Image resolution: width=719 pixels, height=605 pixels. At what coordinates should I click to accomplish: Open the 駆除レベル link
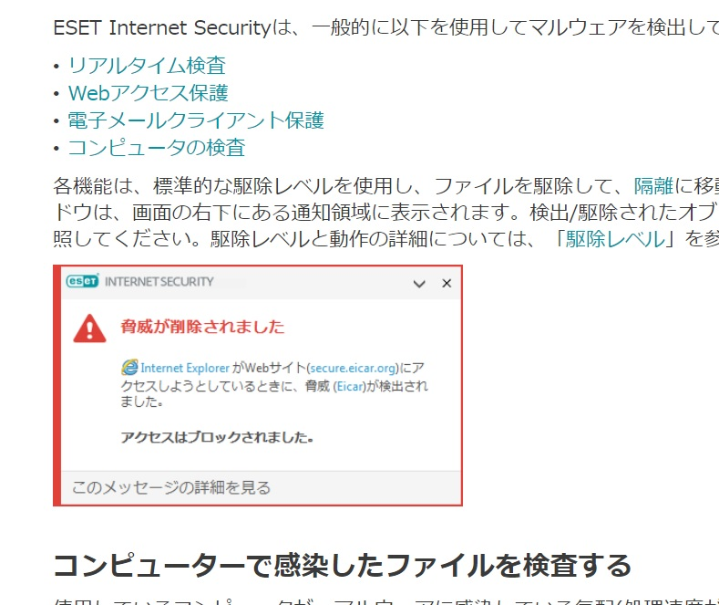615,240
